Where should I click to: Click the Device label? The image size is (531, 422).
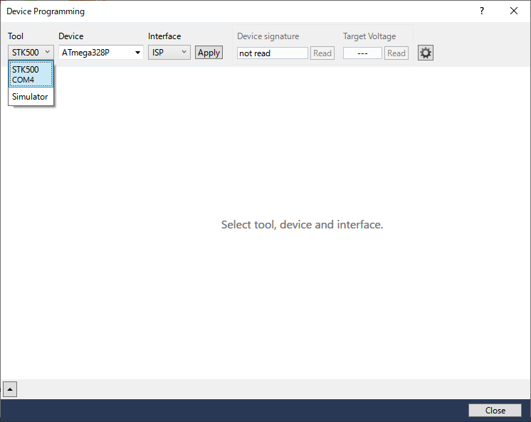(x=70, y=36)
